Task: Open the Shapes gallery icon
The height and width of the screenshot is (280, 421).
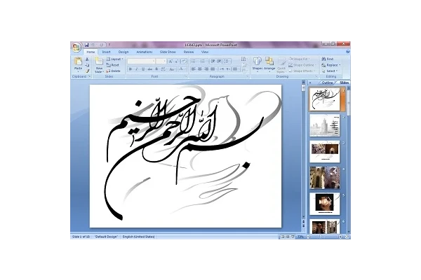Action: (258, 61)
